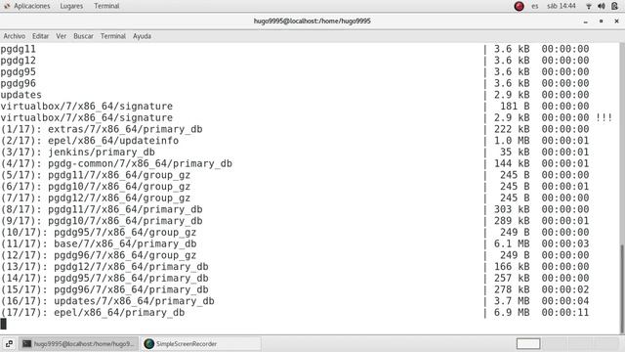Open the Ver menu
625x352 pixels.
(61, 36)
